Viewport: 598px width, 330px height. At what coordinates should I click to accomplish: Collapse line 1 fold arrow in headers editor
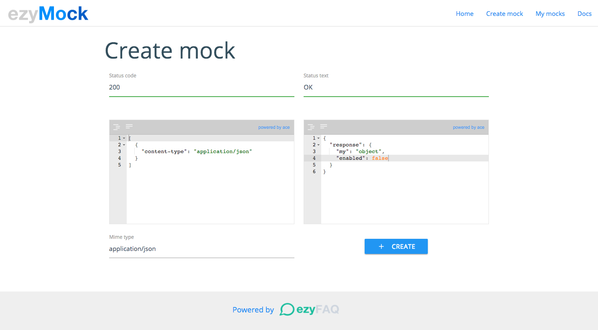pos(124,138)
